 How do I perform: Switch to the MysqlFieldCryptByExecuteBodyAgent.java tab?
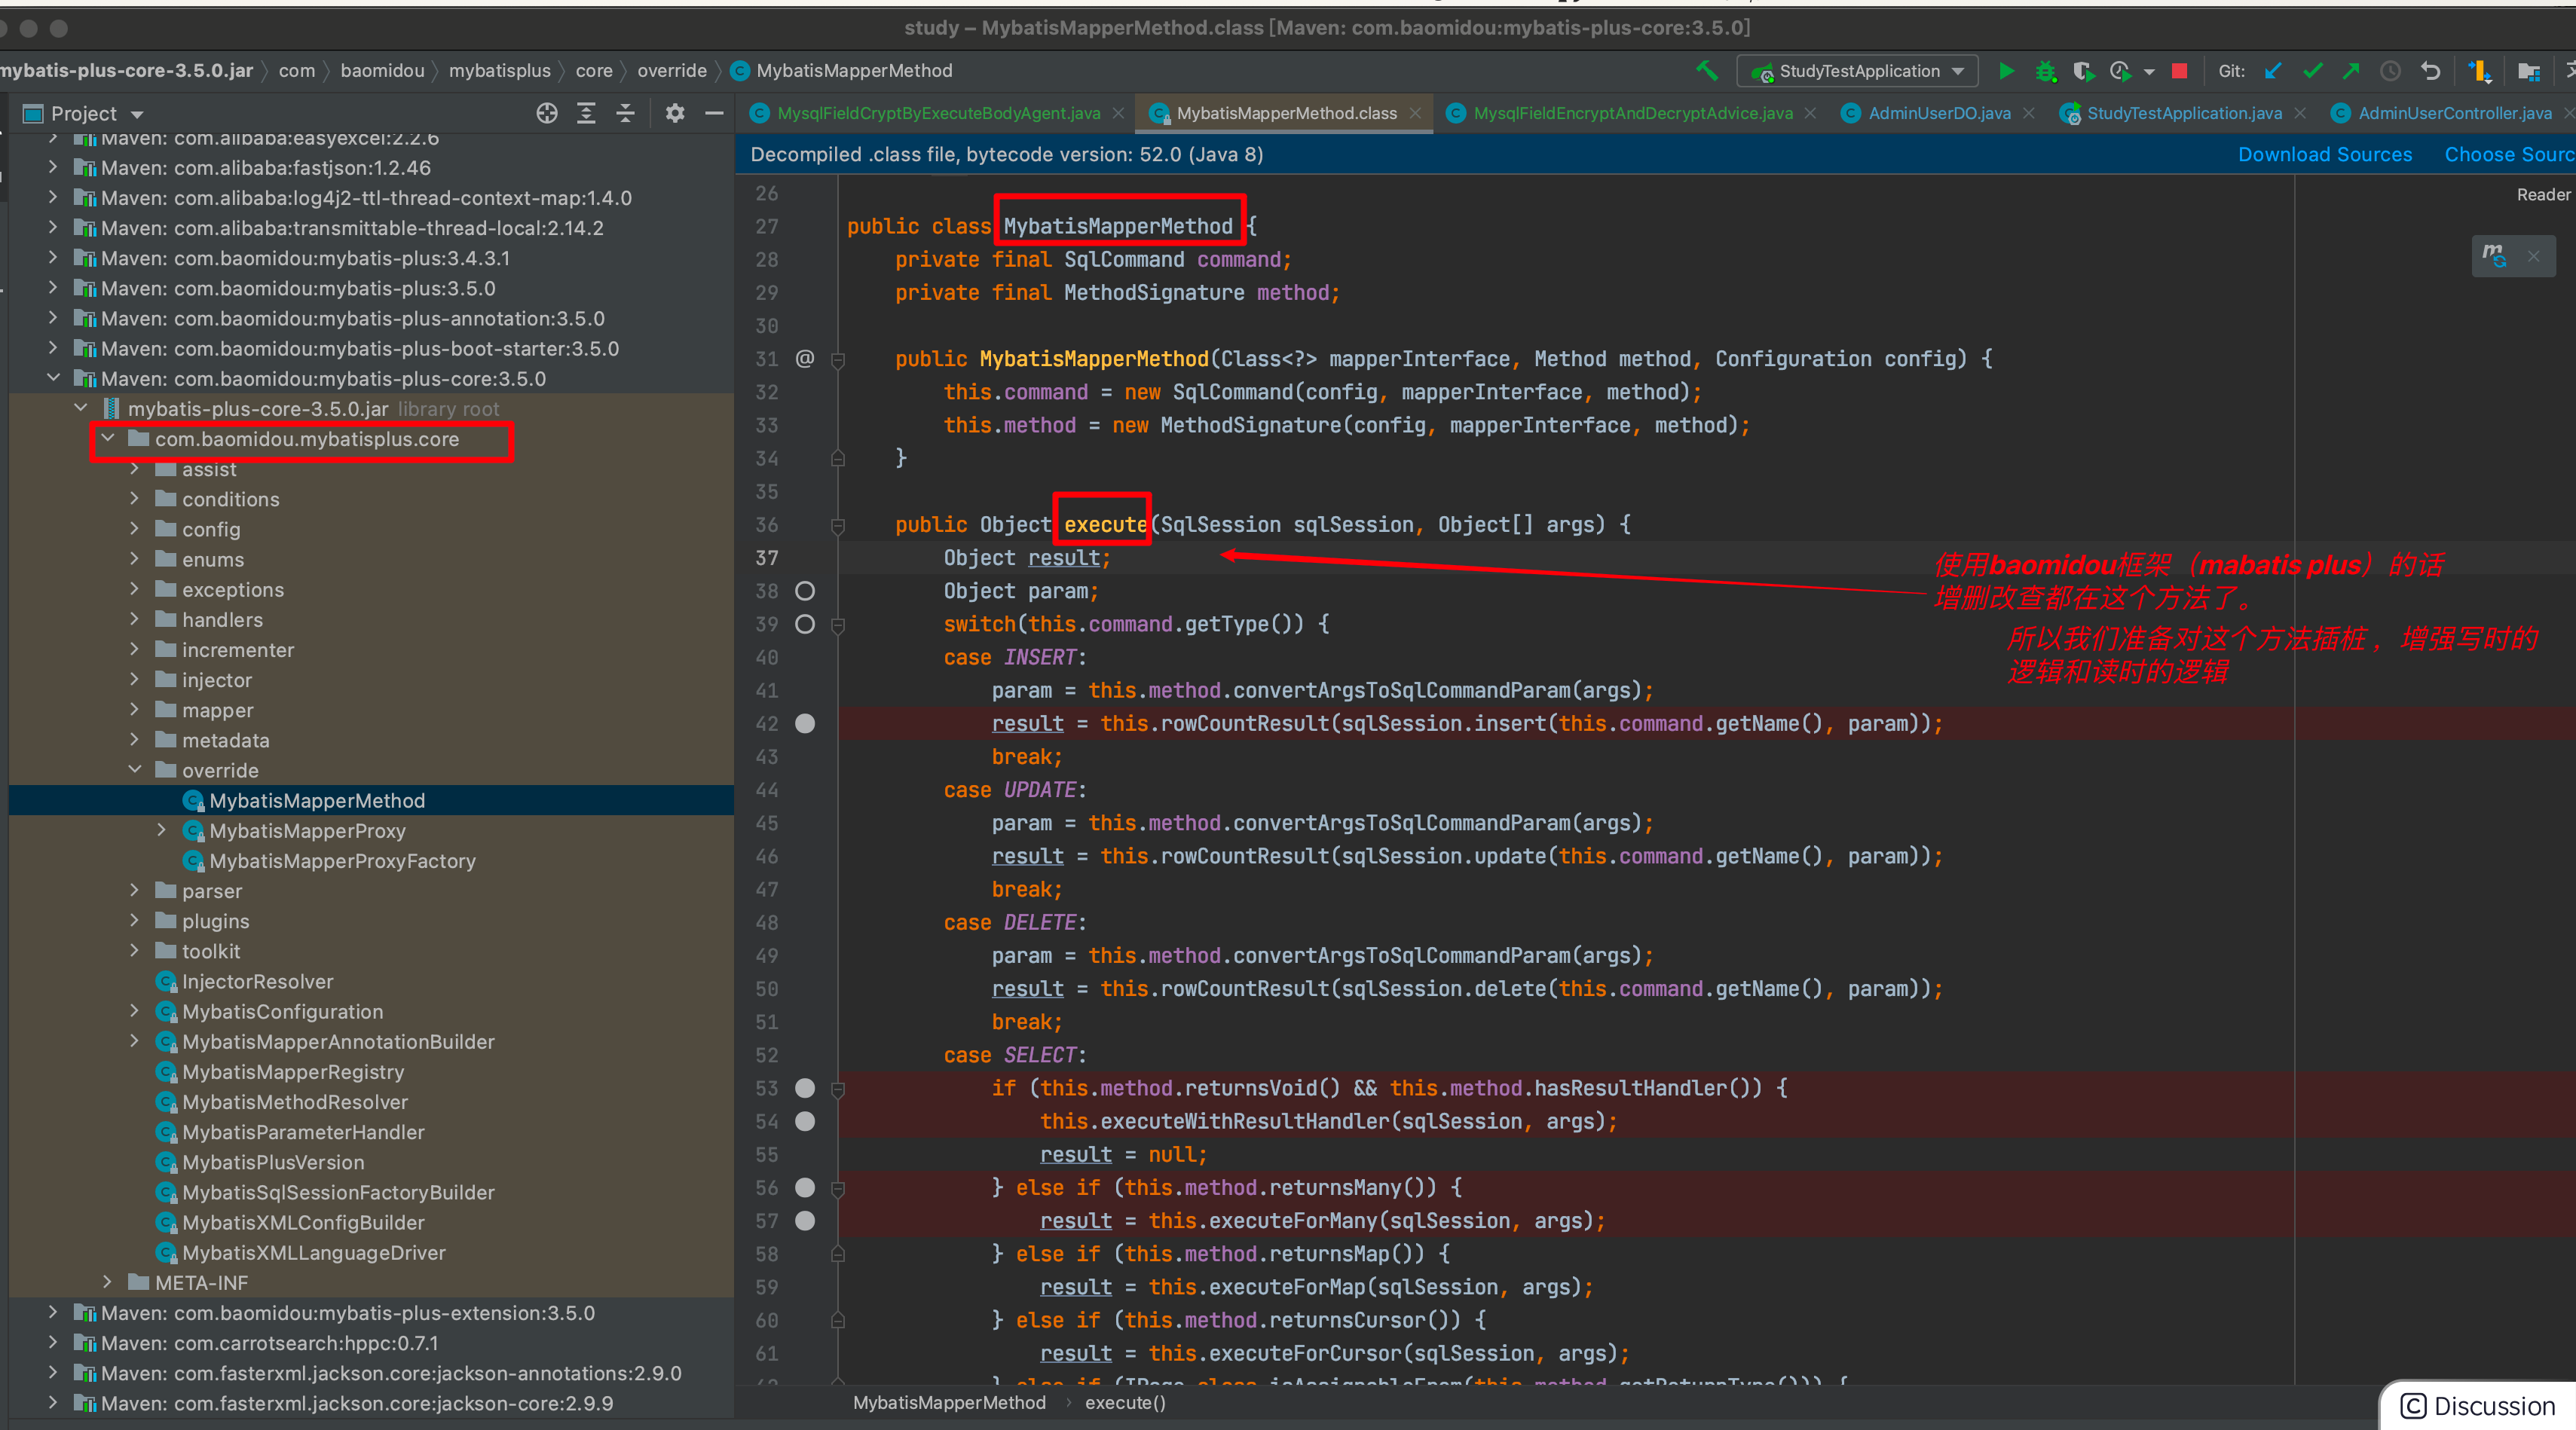(x=938, y=113)
